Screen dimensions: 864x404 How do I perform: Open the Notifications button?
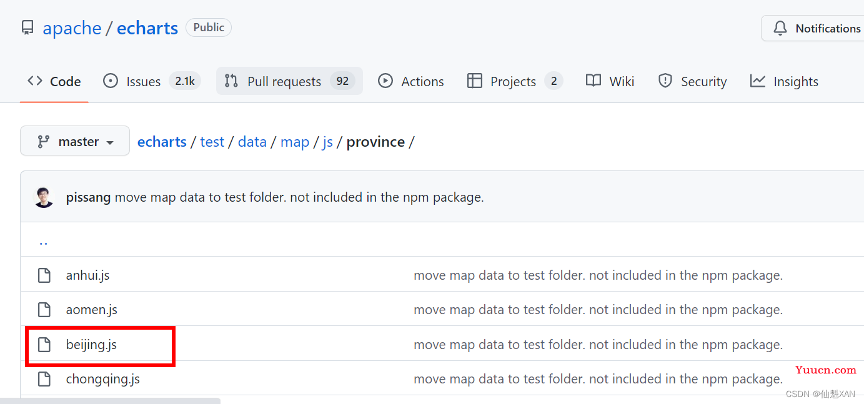(813, 28)
